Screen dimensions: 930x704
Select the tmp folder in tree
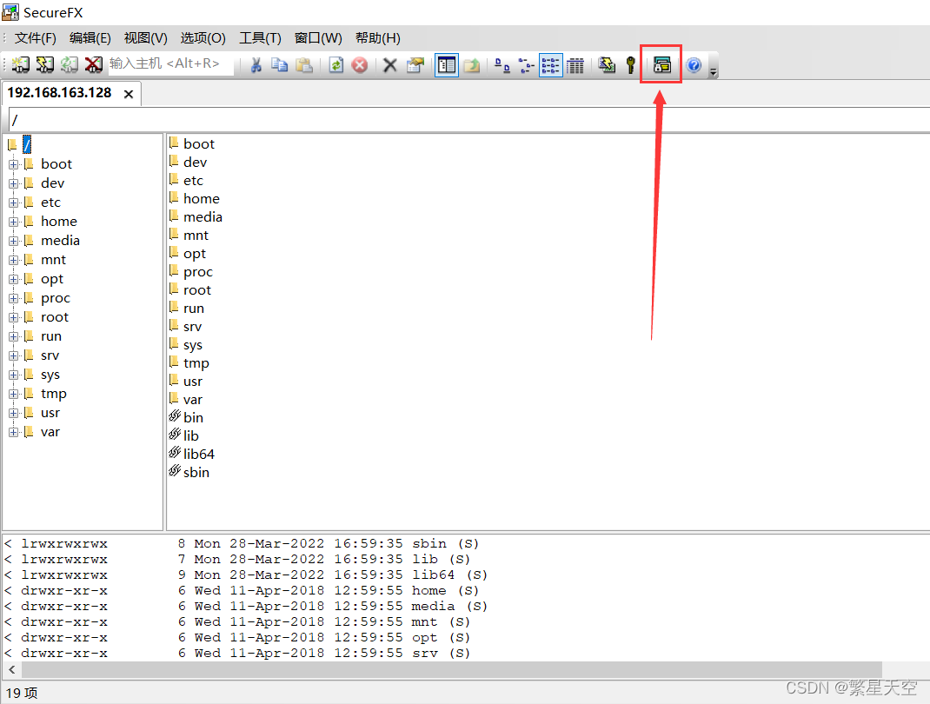pos(54,394)
